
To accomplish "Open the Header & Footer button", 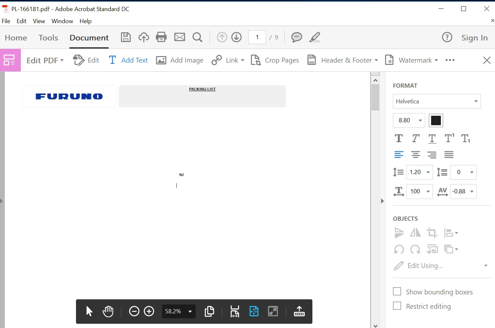I will (343, 60).
